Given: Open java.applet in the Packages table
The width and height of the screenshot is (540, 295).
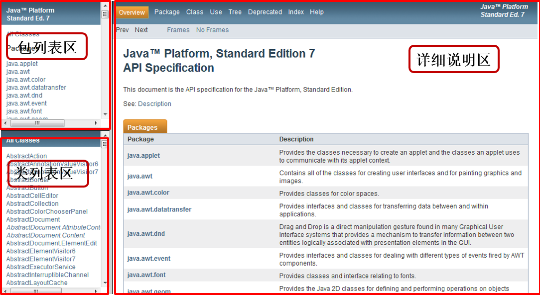Looking at the screenshot, I should point(143,155).
